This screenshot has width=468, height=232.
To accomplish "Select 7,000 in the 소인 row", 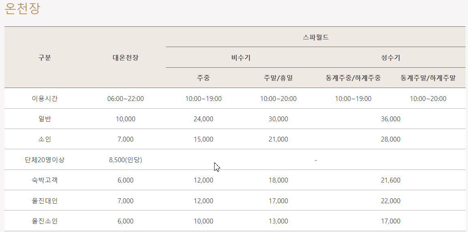I will (125, 140).
